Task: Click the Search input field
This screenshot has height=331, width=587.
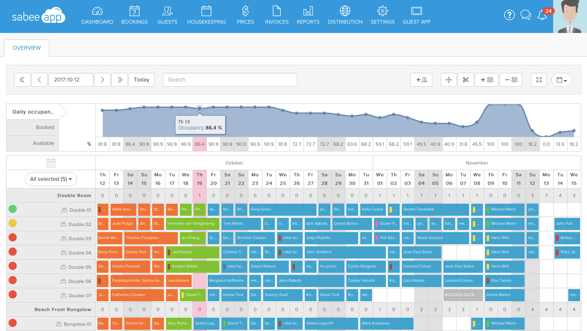Action: pyautogui.click(x=230, y=80)
